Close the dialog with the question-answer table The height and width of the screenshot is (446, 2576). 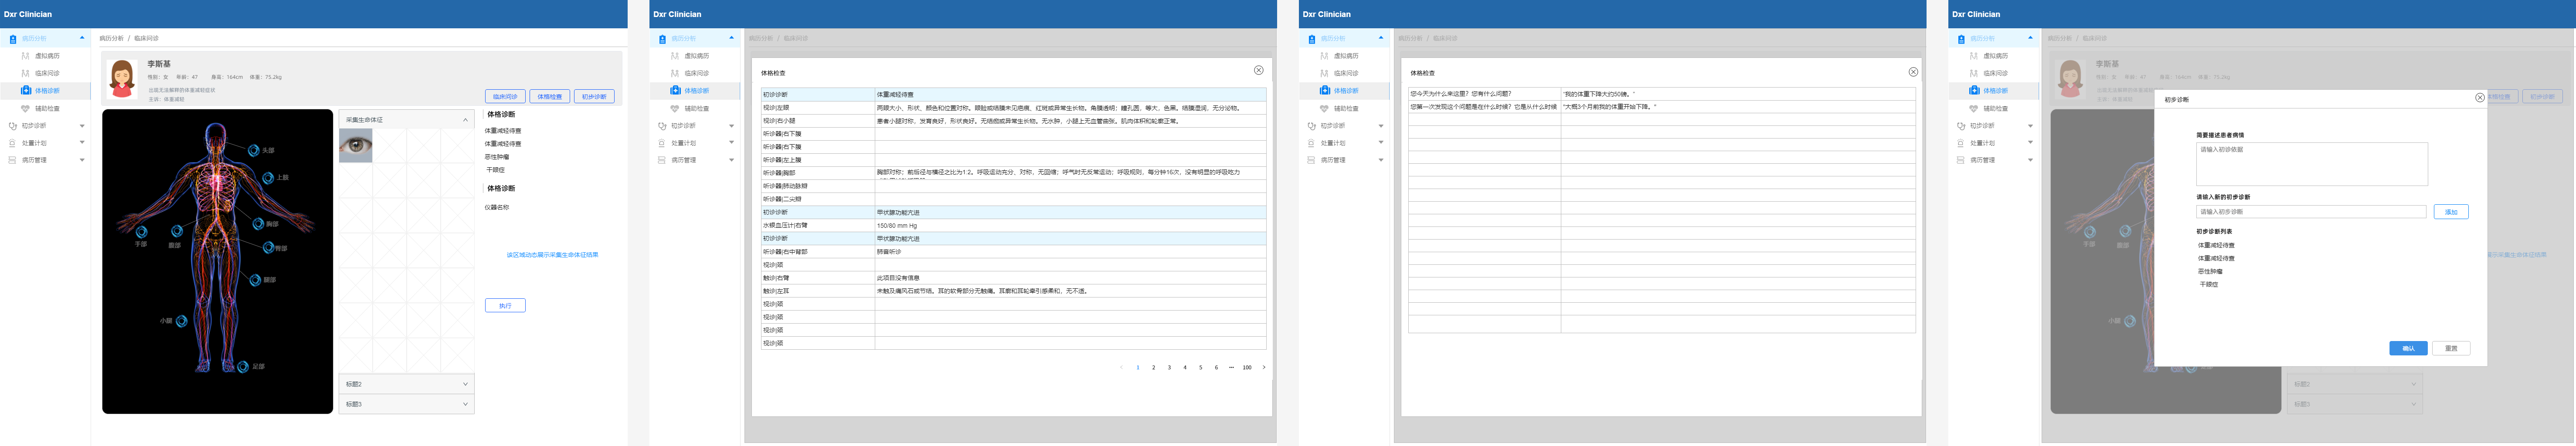pos(1913,72)
